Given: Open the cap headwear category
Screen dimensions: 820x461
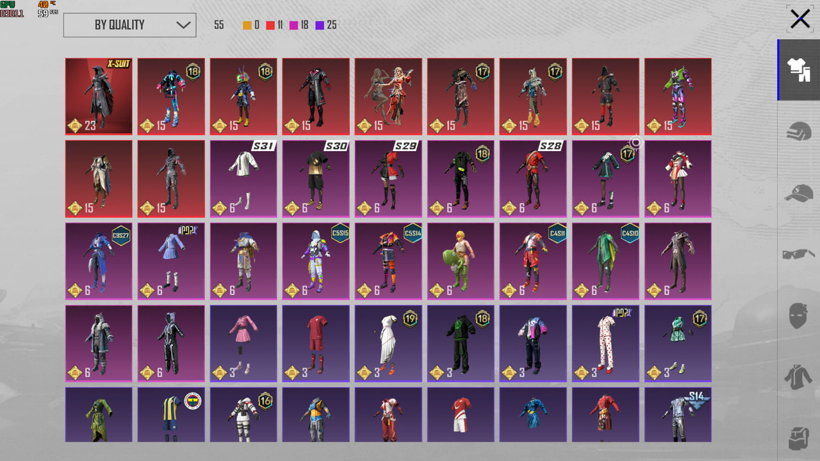Looking at the screenshot, I should (x=799, y=193).
